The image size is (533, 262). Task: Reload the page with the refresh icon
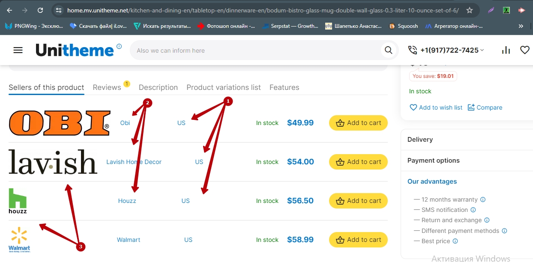(x=40, y=10)
